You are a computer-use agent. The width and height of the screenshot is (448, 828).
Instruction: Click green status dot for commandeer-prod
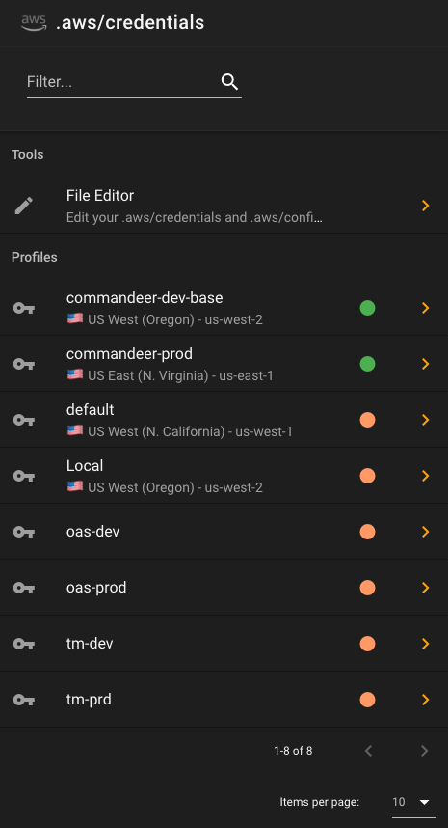click(367, 364)
